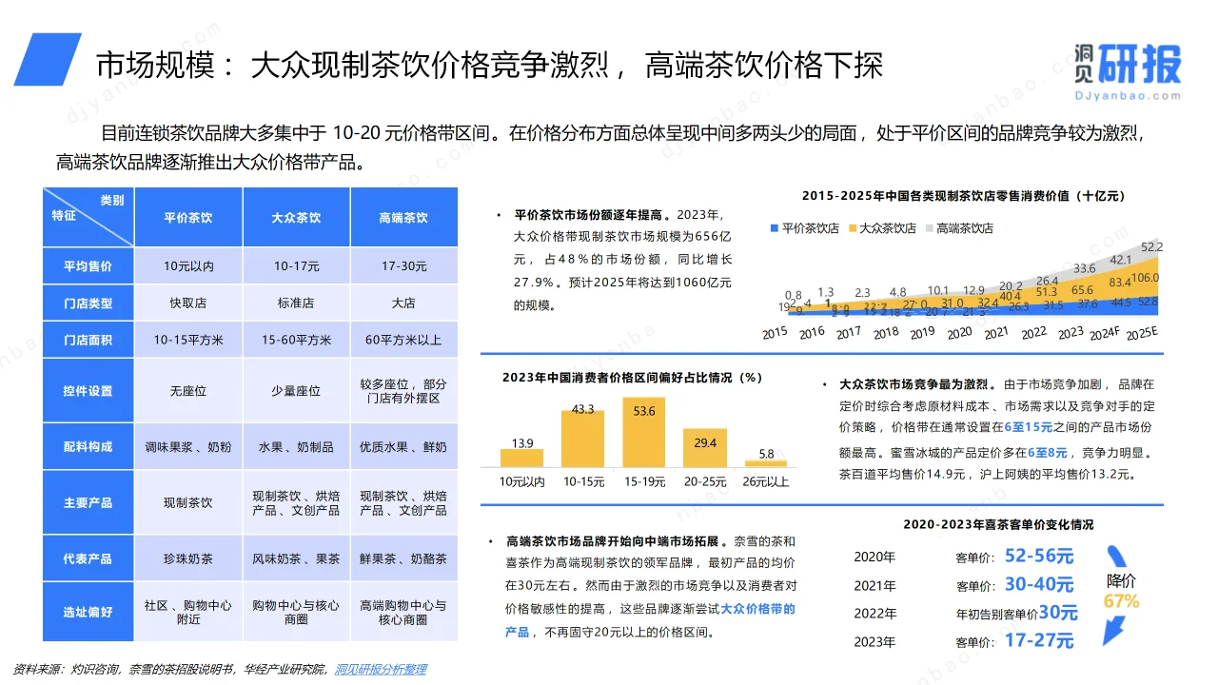1218x685 pixels.
Task: Click the bar labeled 13.9
Action: [521, 458]
